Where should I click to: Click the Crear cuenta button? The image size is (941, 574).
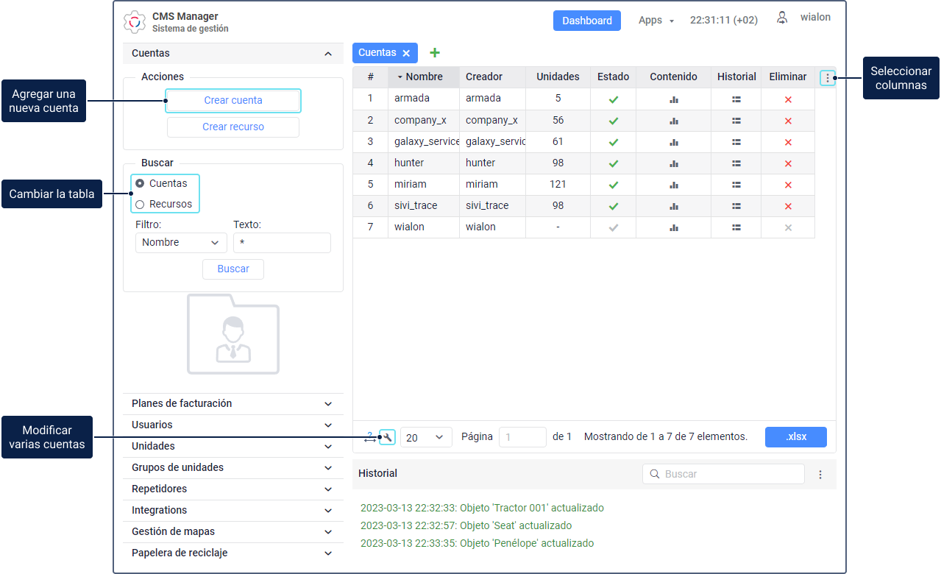(x=233, y=101)
